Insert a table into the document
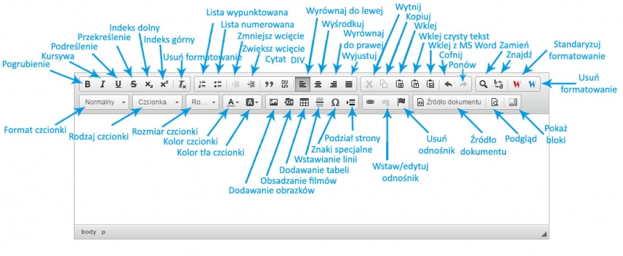 [304, 102]
